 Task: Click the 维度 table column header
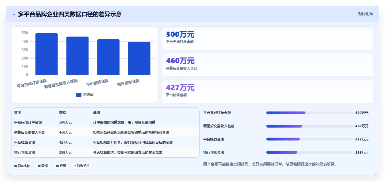point(18,113)
